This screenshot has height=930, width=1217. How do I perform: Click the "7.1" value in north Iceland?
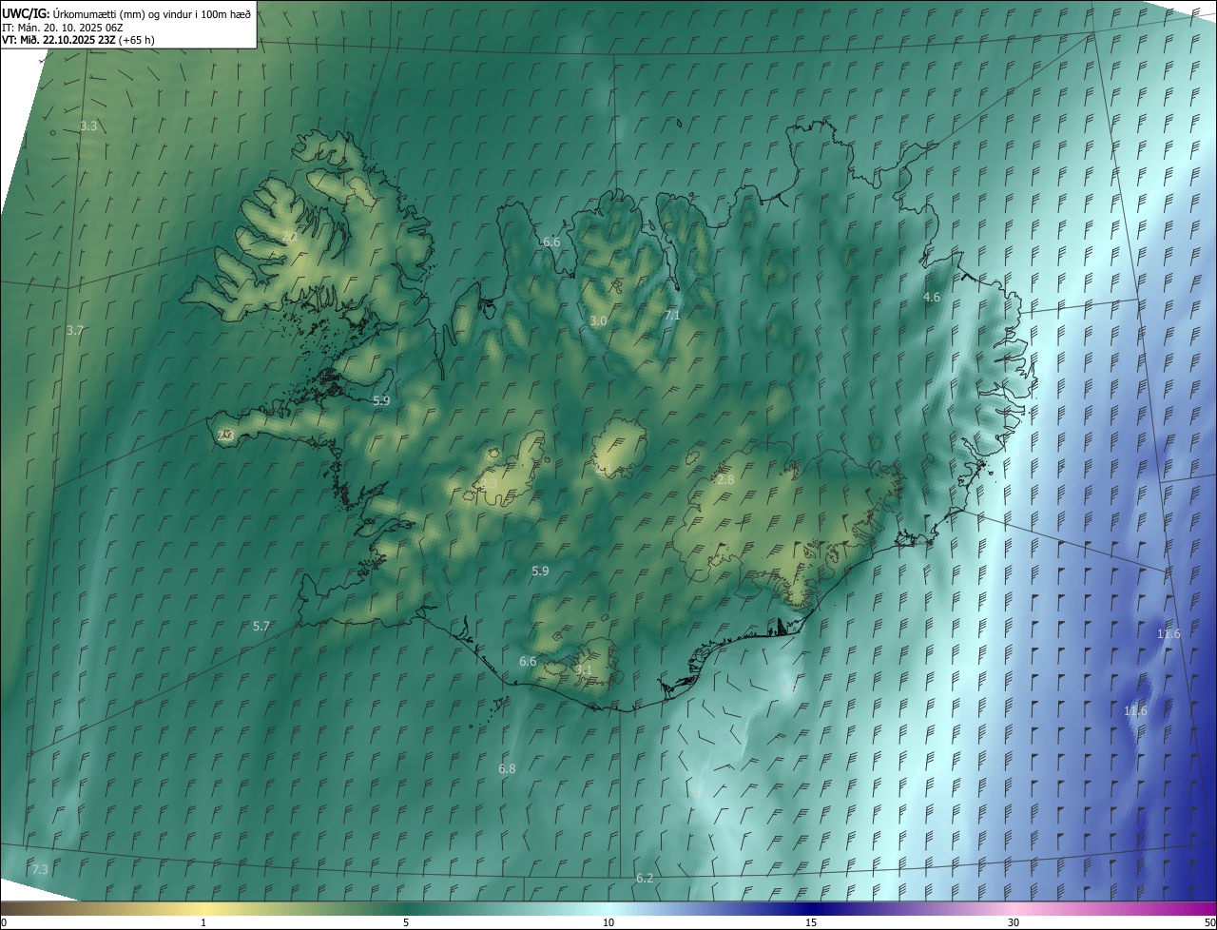(x=672, y=315)
